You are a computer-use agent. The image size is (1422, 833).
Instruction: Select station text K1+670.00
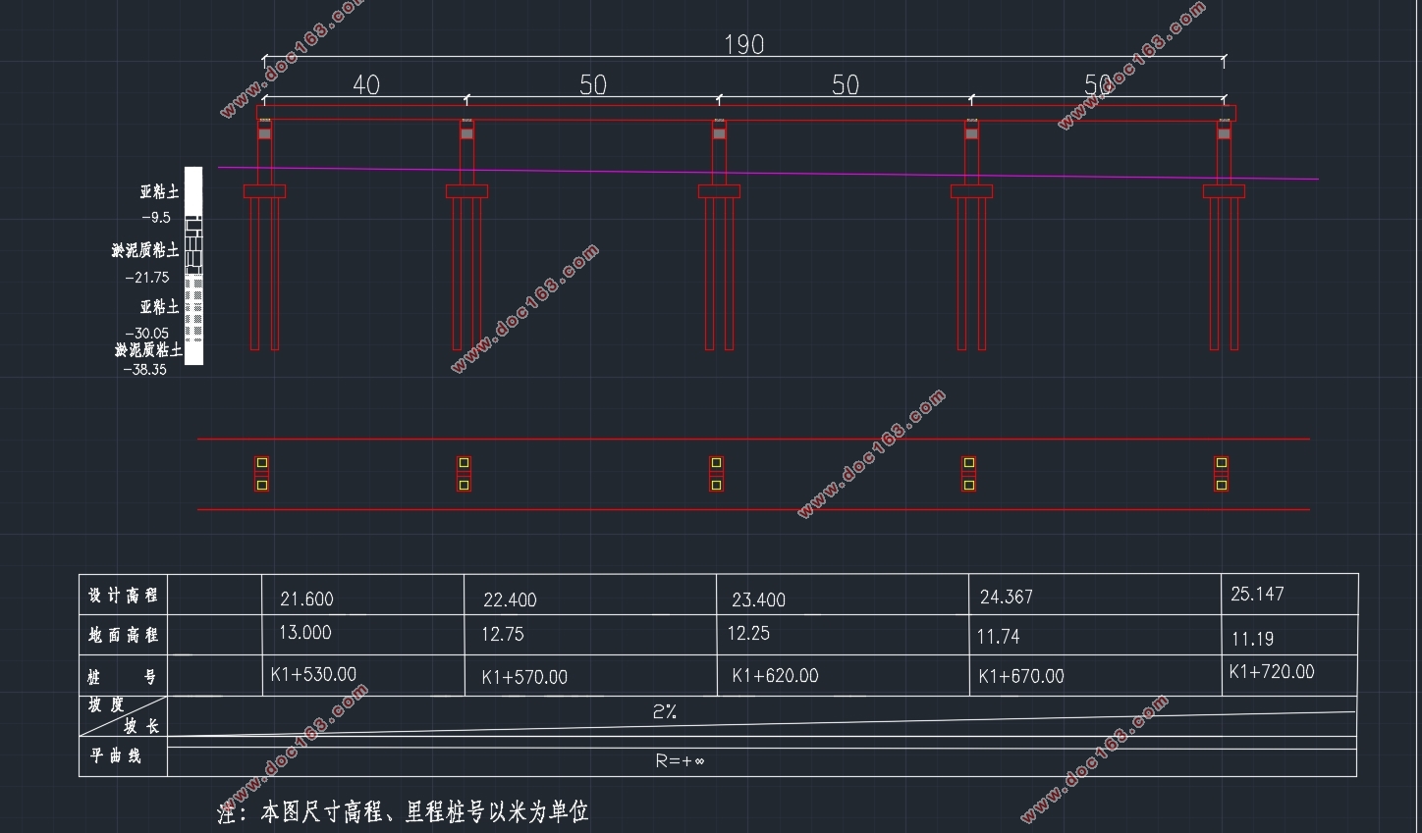(x=1021, y=676)
